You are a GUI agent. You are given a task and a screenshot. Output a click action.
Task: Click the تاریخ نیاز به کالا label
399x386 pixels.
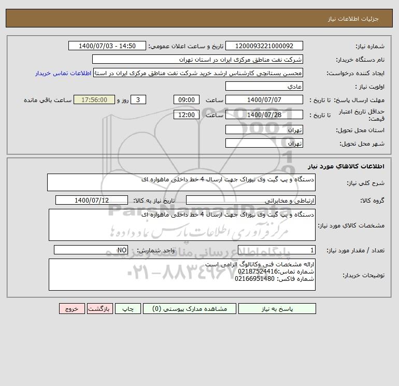click(154, 201)
